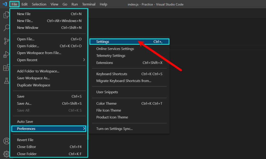
Task: Open the Edit menu
Action: pos(24,4)
